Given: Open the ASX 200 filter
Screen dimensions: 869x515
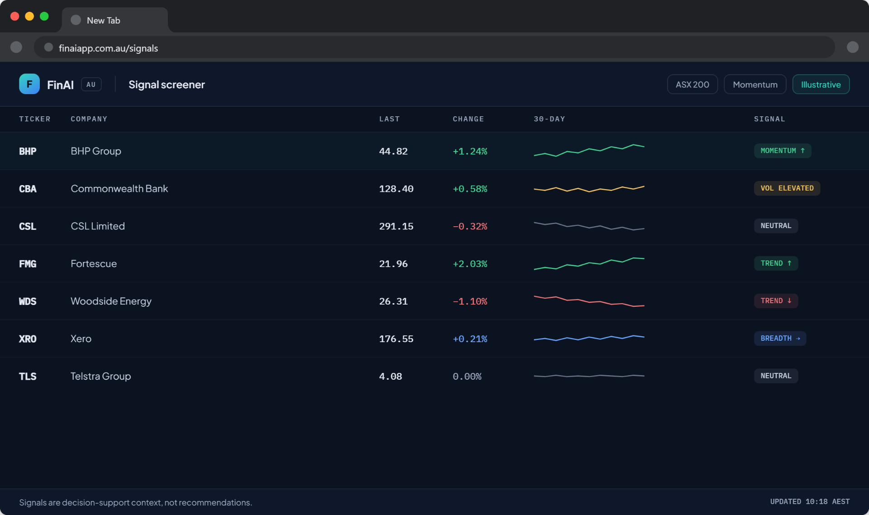Looking at the screenshot, I should tap(692, 85).
